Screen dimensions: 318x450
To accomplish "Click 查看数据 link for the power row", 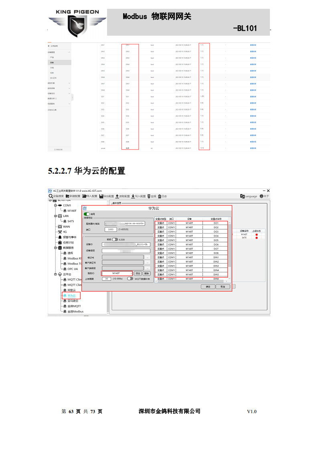I will click(x=253, y=148).
